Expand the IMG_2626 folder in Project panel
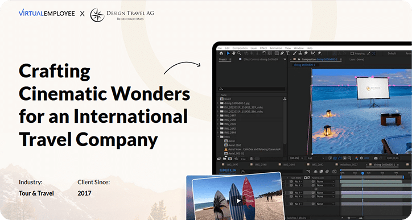 pos(218,124)
